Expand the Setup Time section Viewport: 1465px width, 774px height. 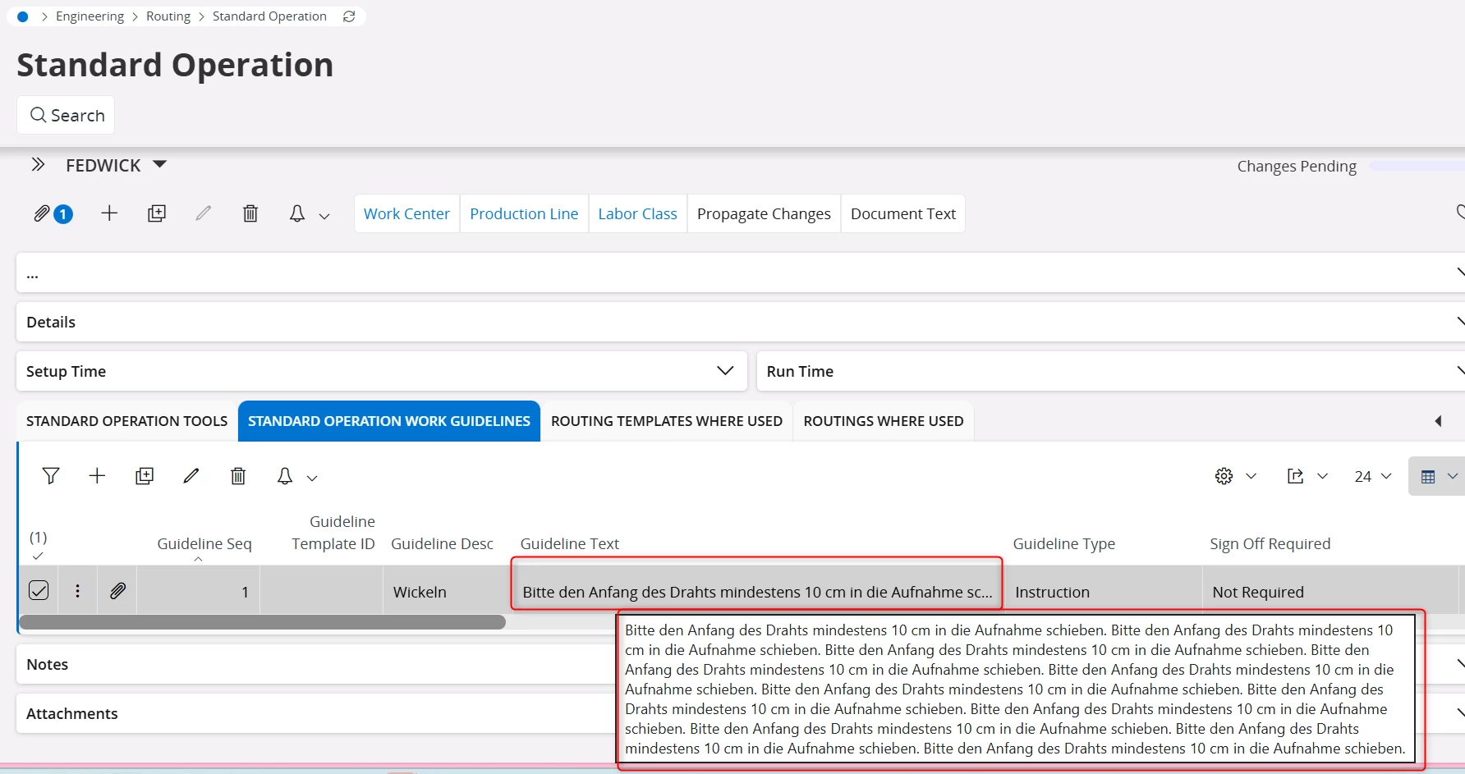pos(724,371)
